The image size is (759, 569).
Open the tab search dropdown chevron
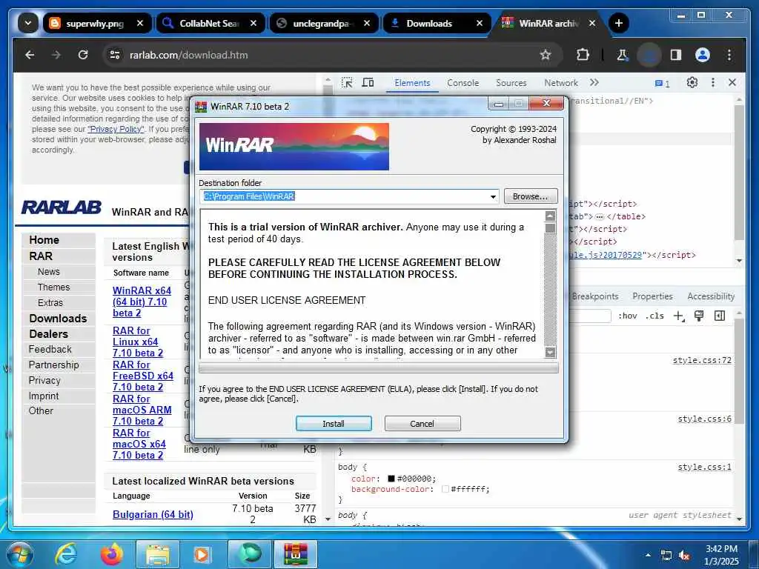point(28,23)
